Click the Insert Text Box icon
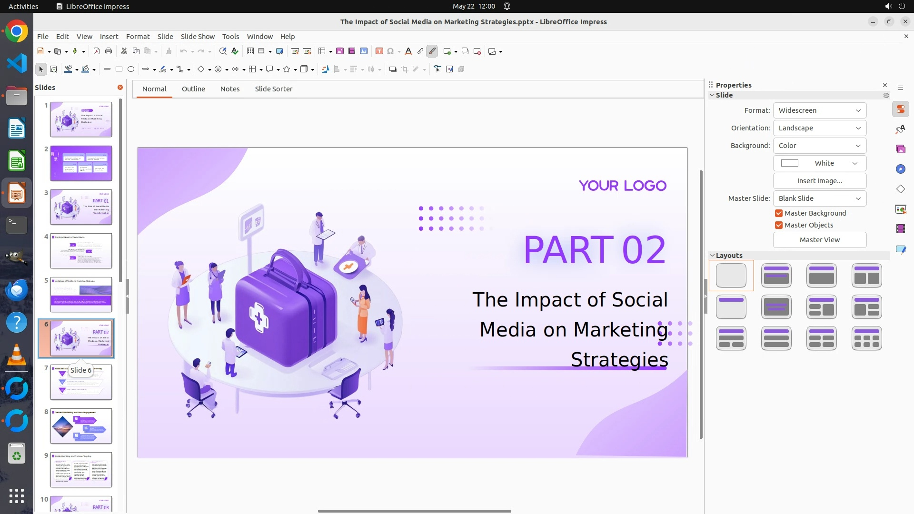The height and width of the screenshot is (514, 914). click(x=379, y=51)
